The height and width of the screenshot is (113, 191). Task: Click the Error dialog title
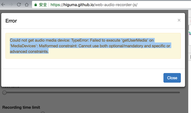click(x=11, y=21)
